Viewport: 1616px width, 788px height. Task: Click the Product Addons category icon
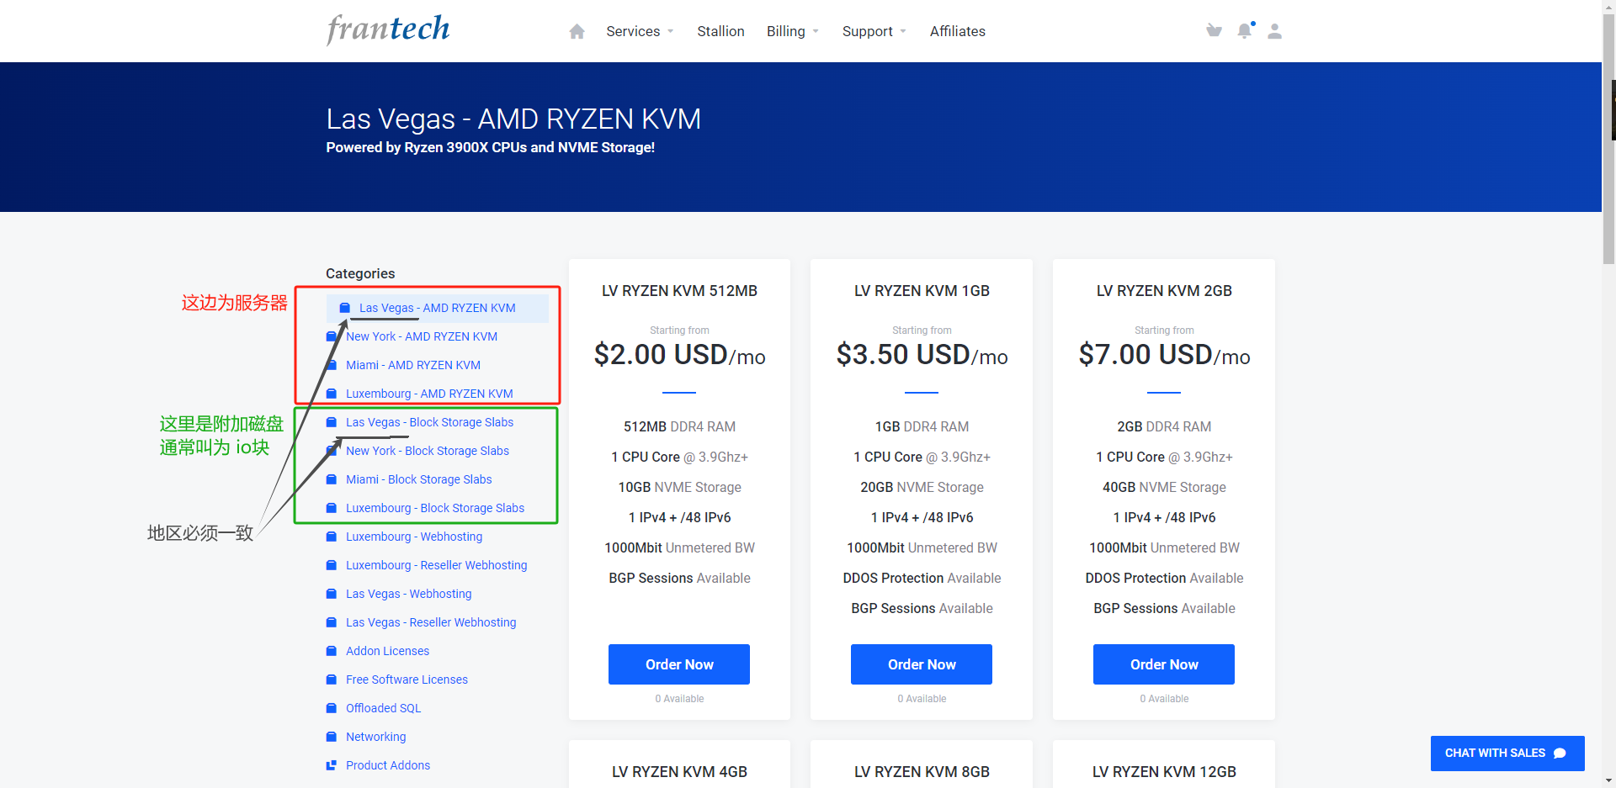331,765
